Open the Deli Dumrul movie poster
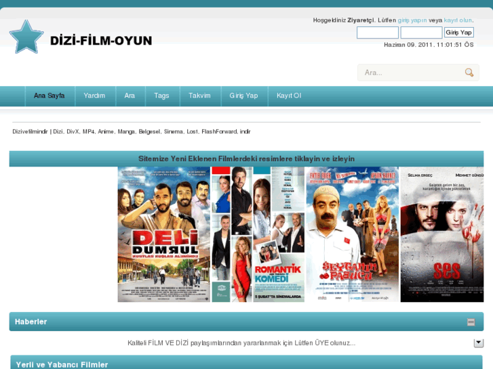 coord(164,234)
